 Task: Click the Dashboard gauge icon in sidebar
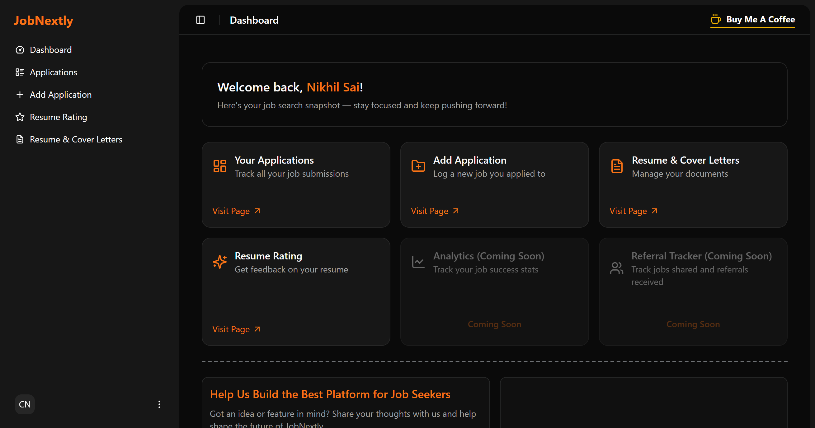20,50
